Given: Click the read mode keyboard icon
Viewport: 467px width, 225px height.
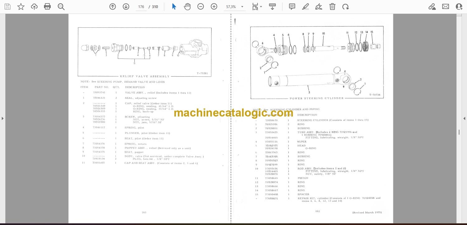Looking at the screenshot, I should coord(272,7).
